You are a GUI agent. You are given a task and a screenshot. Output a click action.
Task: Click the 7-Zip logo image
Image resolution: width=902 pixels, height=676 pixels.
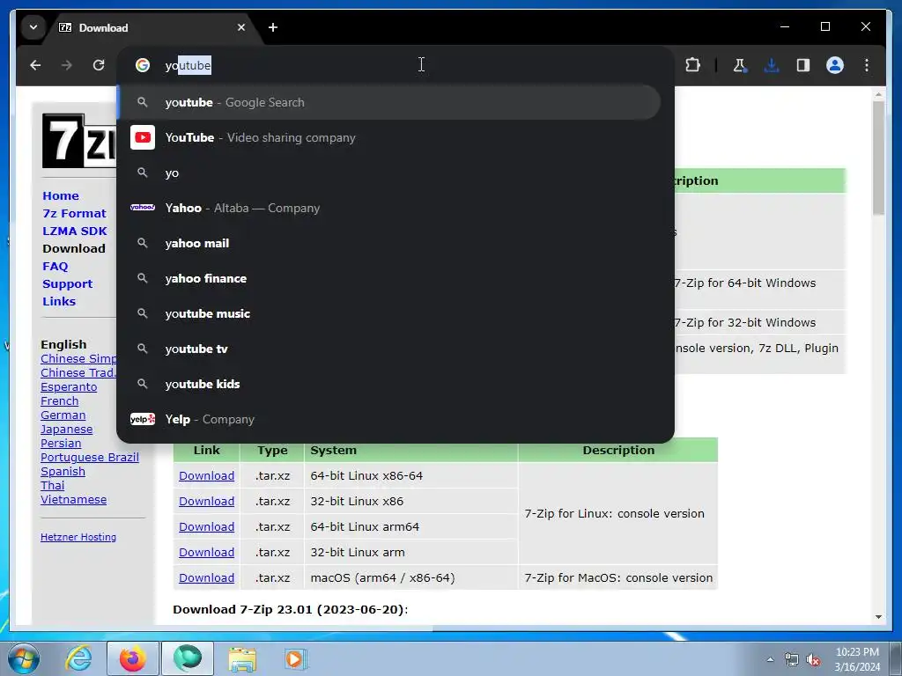79,141
